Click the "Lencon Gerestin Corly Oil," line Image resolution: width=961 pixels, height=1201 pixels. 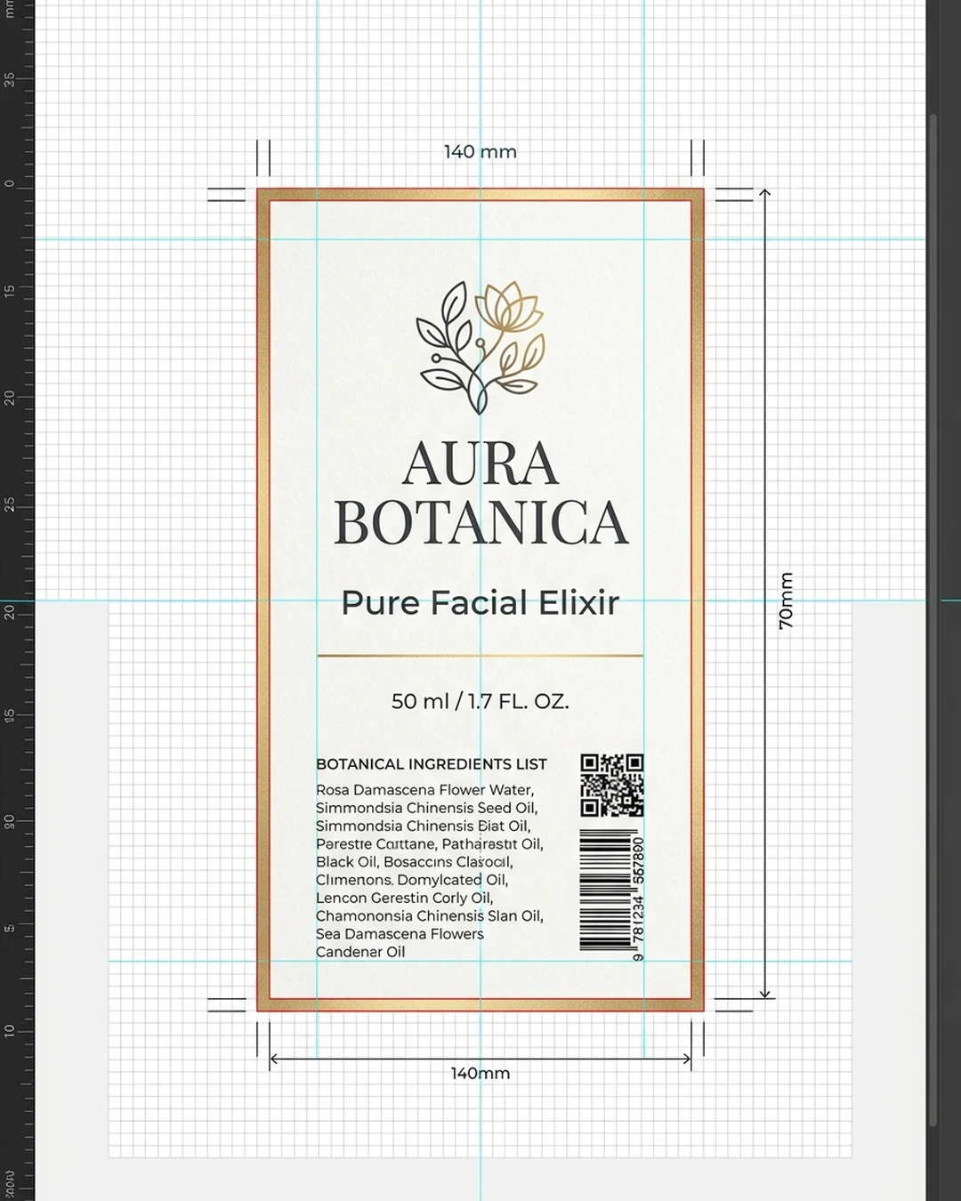pos(404,898)
